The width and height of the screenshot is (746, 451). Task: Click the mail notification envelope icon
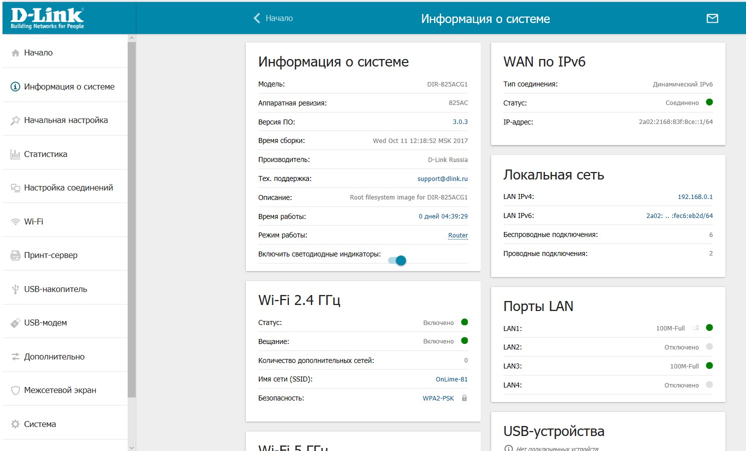tap(712, 18)
